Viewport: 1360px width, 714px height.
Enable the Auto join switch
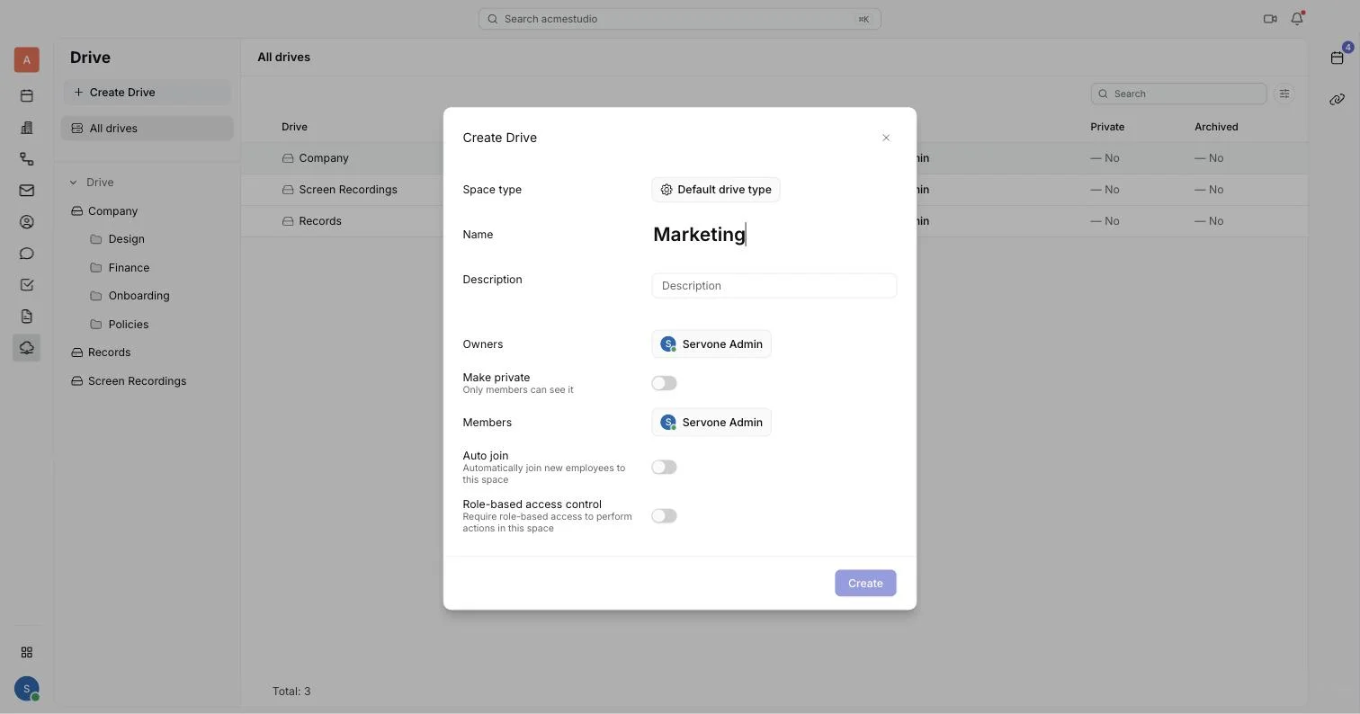(x=664, y=467)
